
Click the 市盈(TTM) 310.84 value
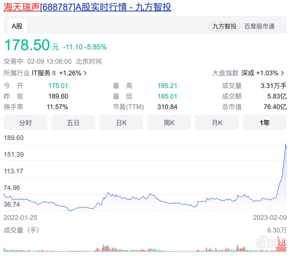click(167, 107)
